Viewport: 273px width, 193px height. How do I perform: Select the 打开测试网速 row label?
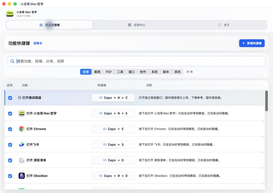click(x=32, y=98)
